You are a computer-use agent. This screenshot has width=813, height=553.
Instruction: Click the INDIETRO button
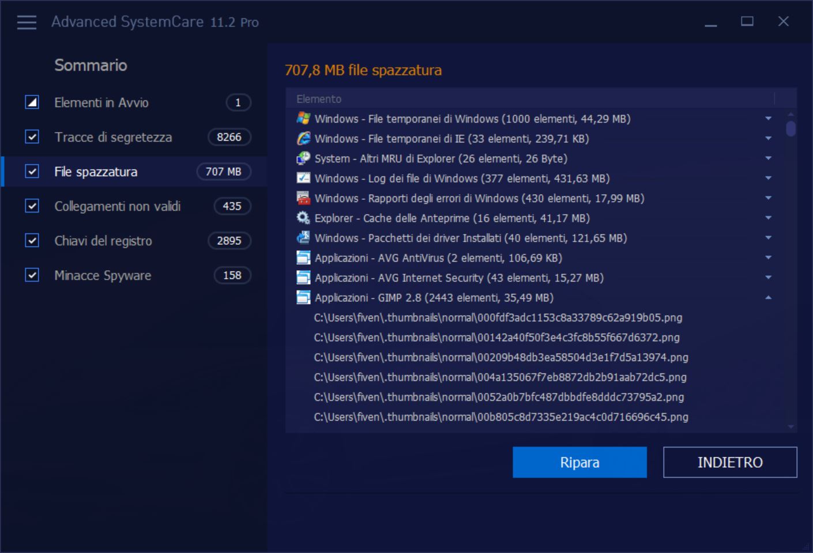[730, 462]
